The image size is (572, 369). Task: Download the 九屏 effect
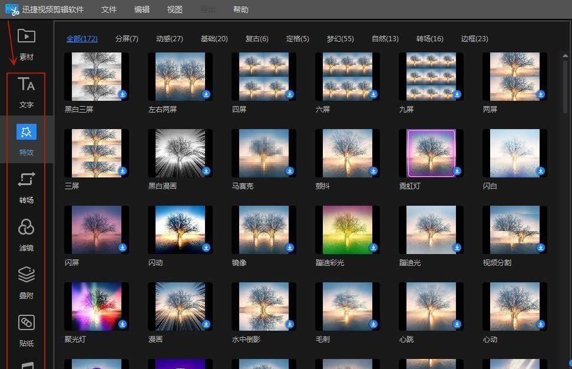click(x=457, y=94)
